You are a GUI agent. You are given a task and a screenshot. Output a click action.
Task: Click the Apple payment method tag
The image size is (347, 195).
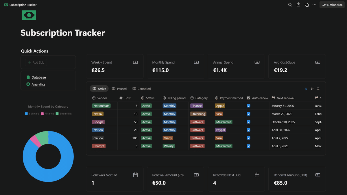[x=220, y=106]
